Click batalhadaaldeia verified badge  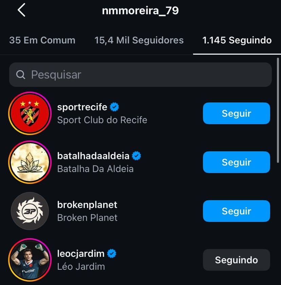(x=137, y=156)
